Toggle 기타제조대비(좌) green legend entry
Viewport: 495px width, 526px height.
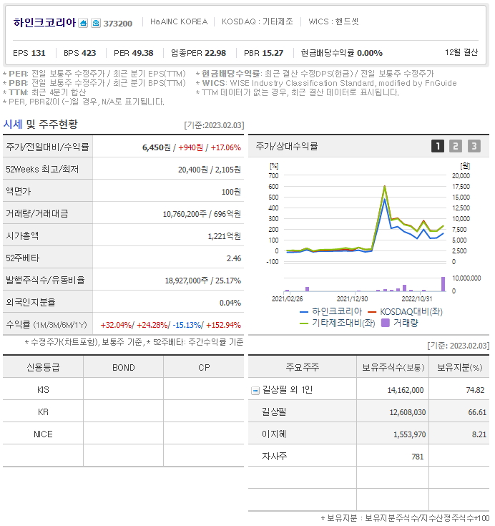click(x=337, y=323)
